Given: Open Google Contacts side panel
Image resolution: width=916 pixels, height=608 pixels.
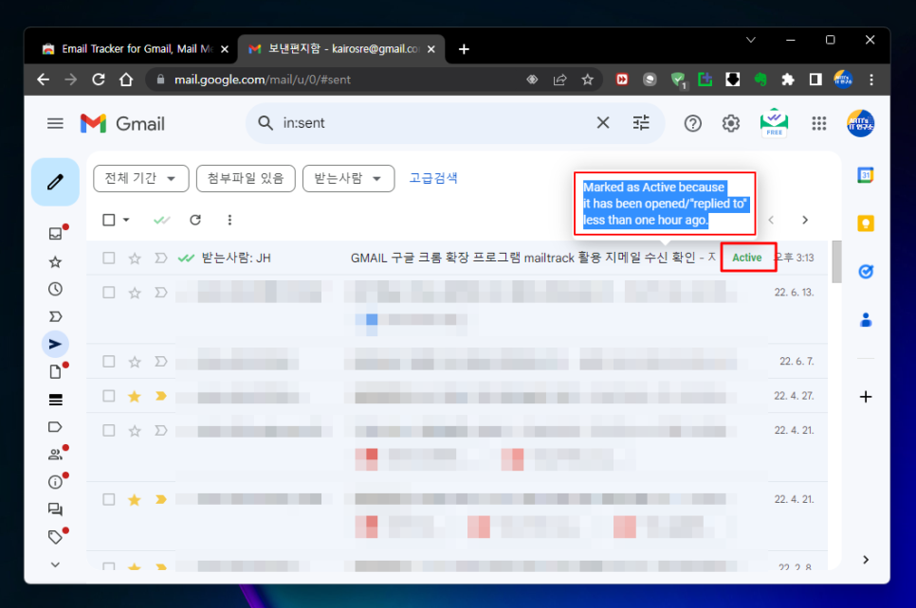Looking at the screenshot, I should click(866, 320).
